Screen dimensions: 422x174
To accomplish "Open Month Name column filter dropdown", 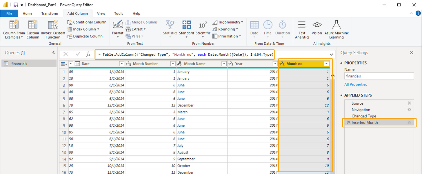I will click(x=224, y=64).
